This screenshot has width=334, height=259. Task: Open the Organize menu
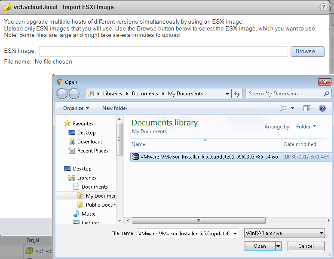click(x=76, y=108)
